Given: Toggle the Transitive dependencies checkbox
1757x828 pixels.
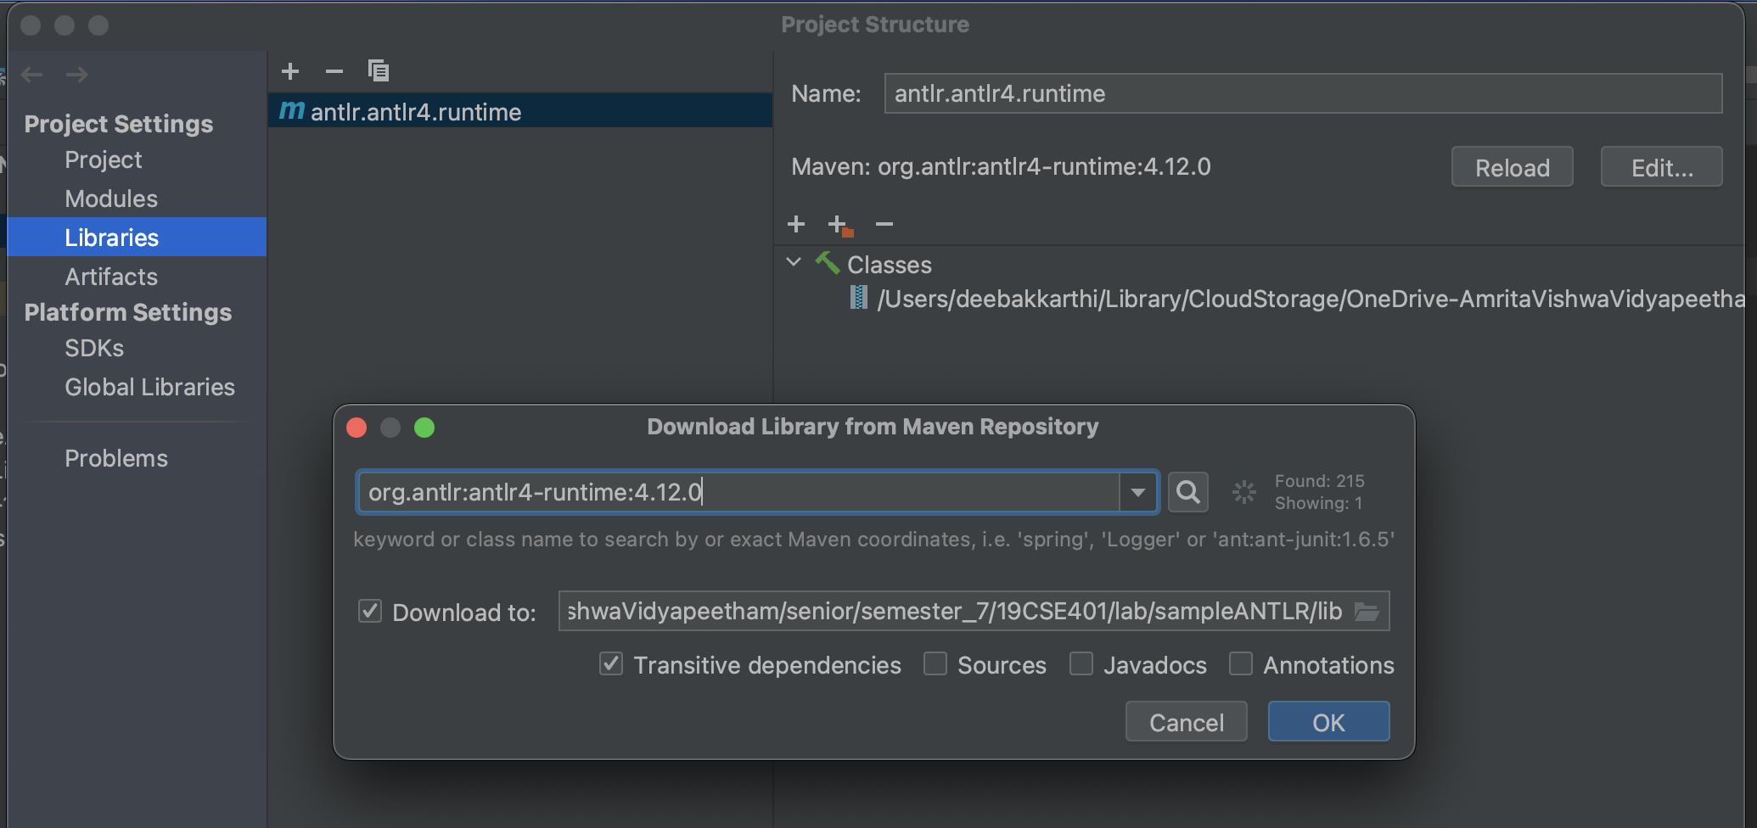Looking at the screenshot, I should coord(611,664).
